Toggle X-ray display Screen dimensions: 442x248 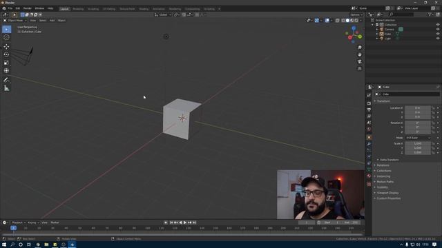click(338, 20)
